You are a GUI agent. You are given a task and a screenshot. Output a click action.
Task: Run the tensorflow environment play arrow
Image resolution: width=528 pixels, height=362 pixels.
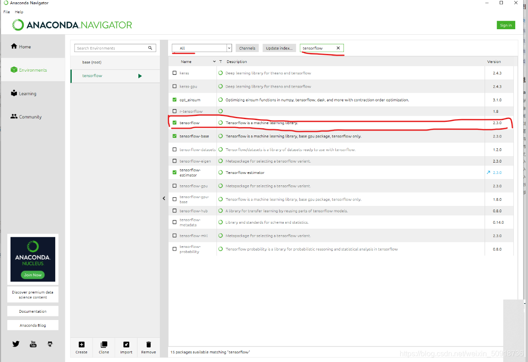point(140,76)
